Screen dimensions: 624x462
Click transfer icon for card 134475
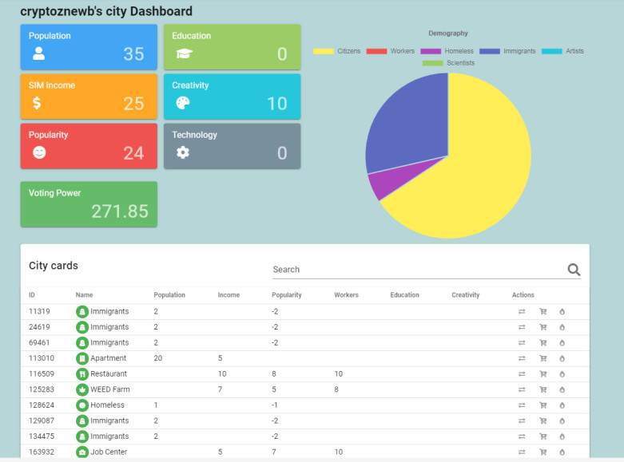(522, 436)
